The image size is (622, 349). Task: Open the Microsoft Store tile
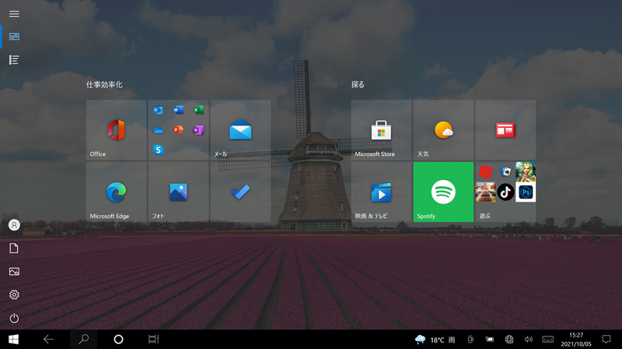pyautogui.click(x=381, y=130)
